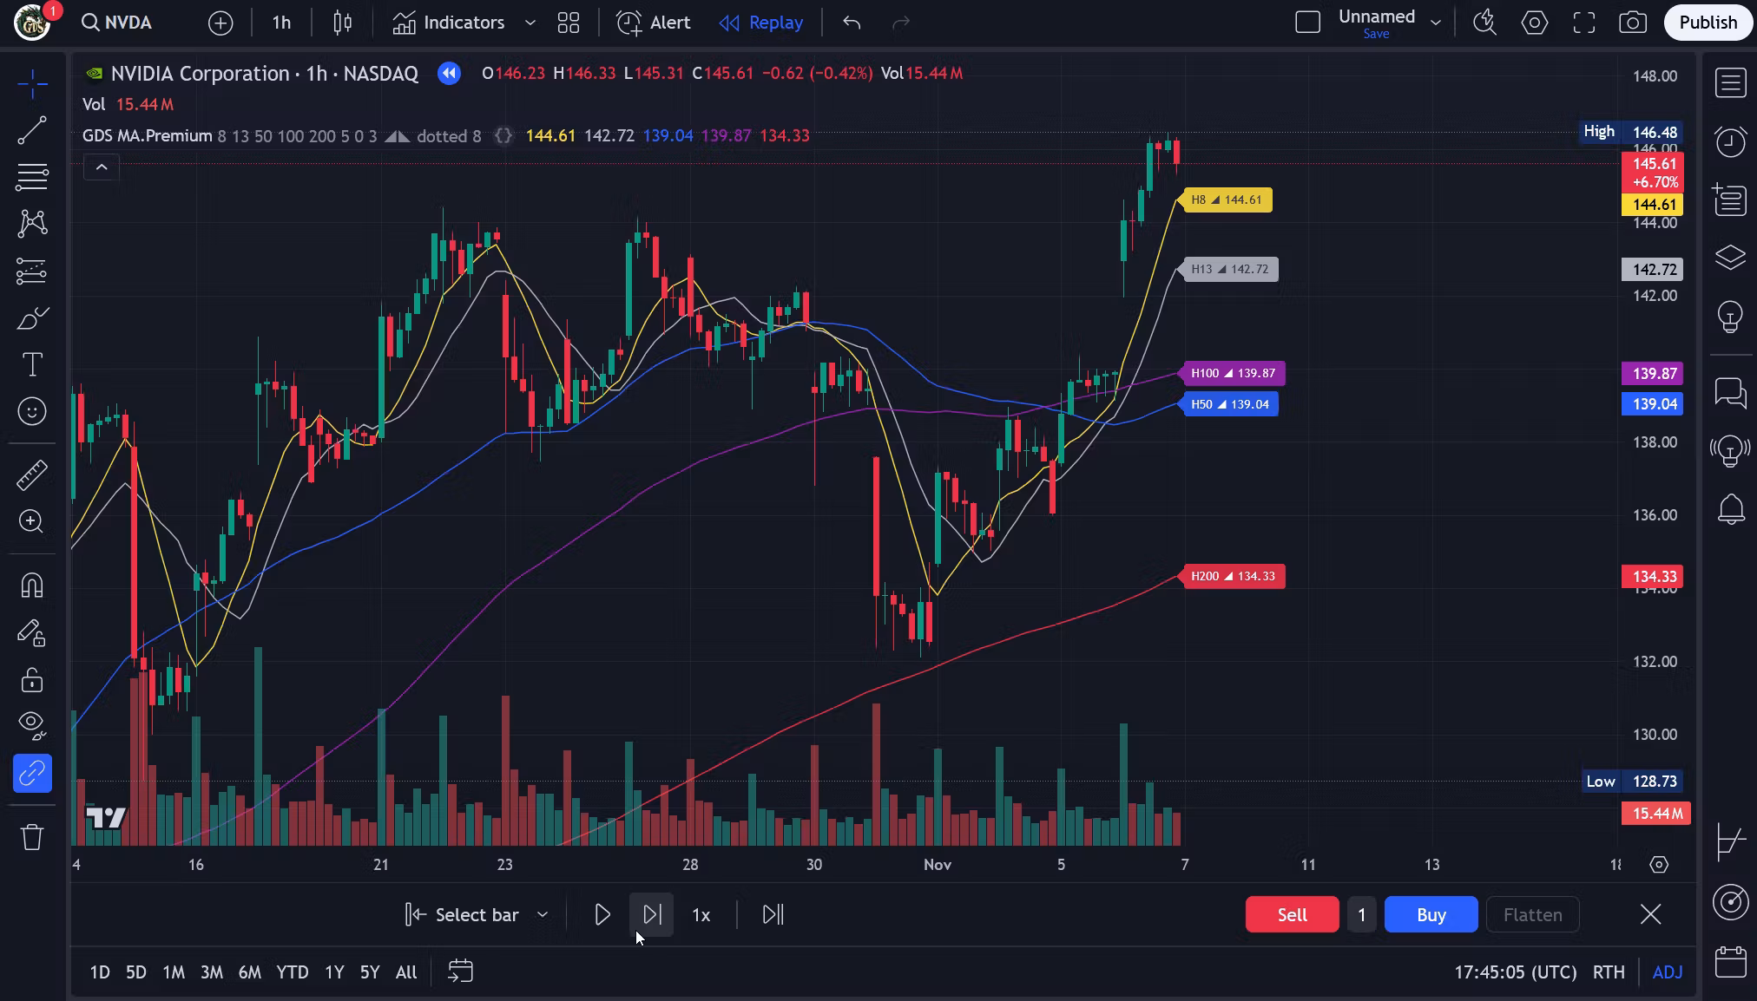The image size is (1757, 1001).
Task: Toggle magnet mode snapping
Action: point(32,585)
